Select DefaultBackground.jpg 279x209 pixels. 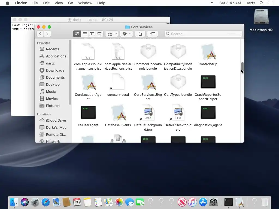click(148, 118)
